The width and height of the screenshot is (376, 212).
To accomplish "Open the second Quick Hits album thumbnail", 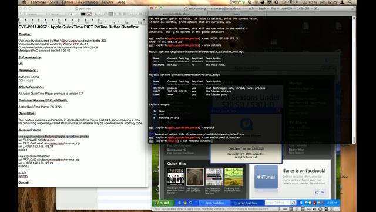I will point(195,177).
